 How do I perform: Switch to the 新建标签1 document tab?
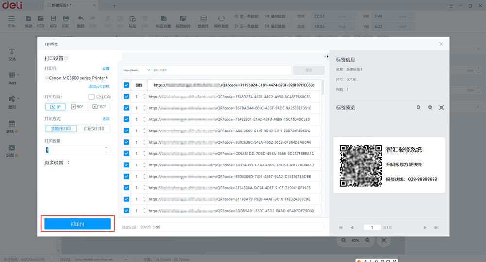click(70, 5)
